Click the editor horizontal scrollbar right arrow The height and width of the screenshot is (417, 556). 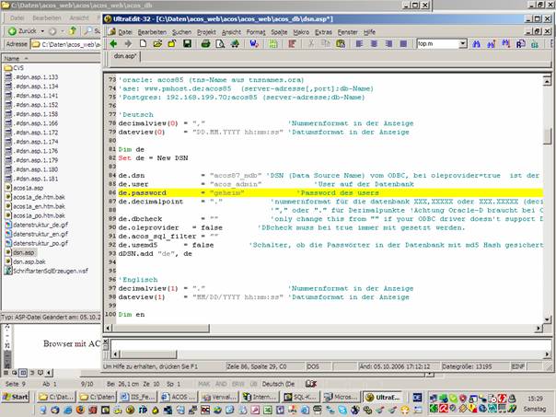tap(539, 329)
